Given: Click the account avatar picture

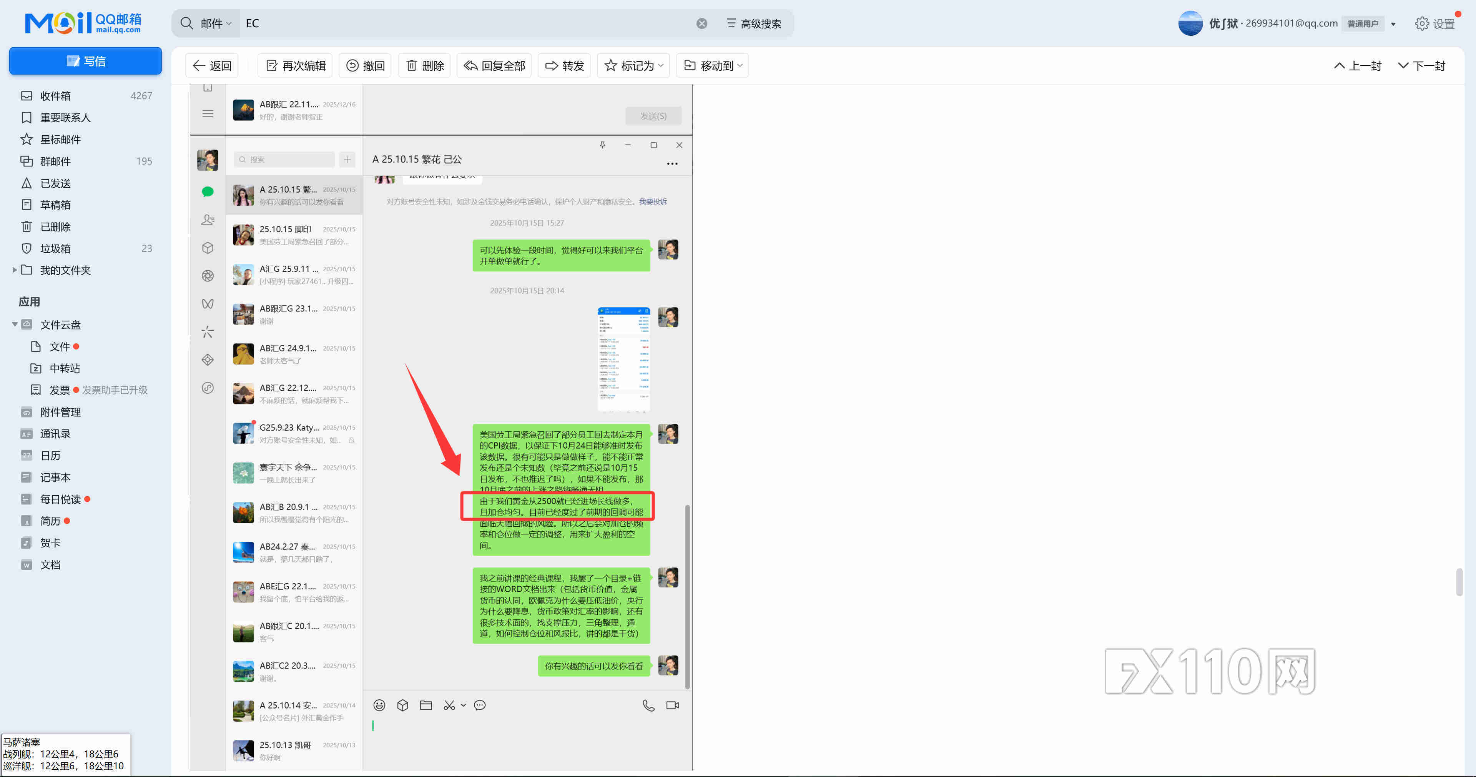Looking at the screenshot, I should click(x=1190, y=23).
